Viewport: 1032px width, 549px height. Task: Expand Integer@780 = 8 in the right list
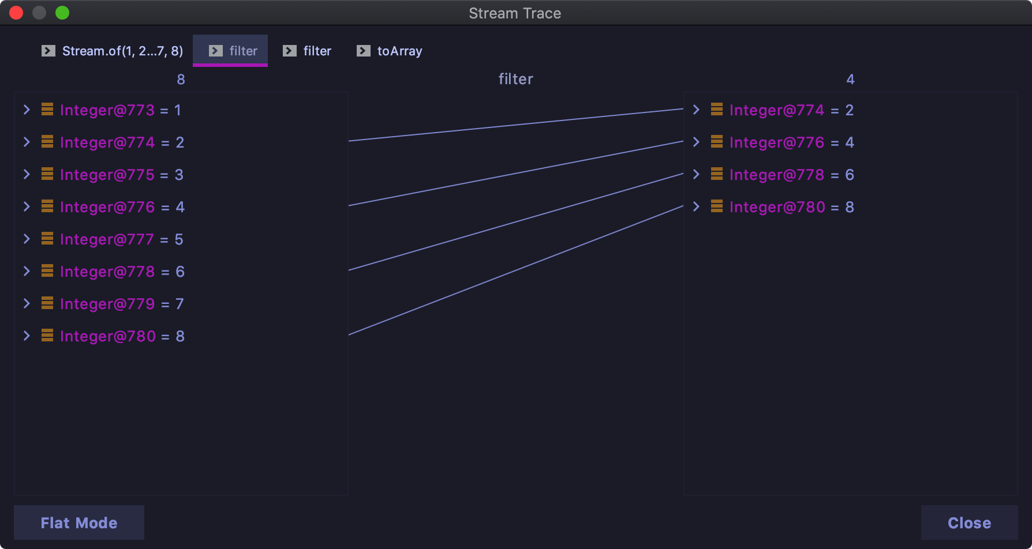pyautogui.click(x=696, y=206)
